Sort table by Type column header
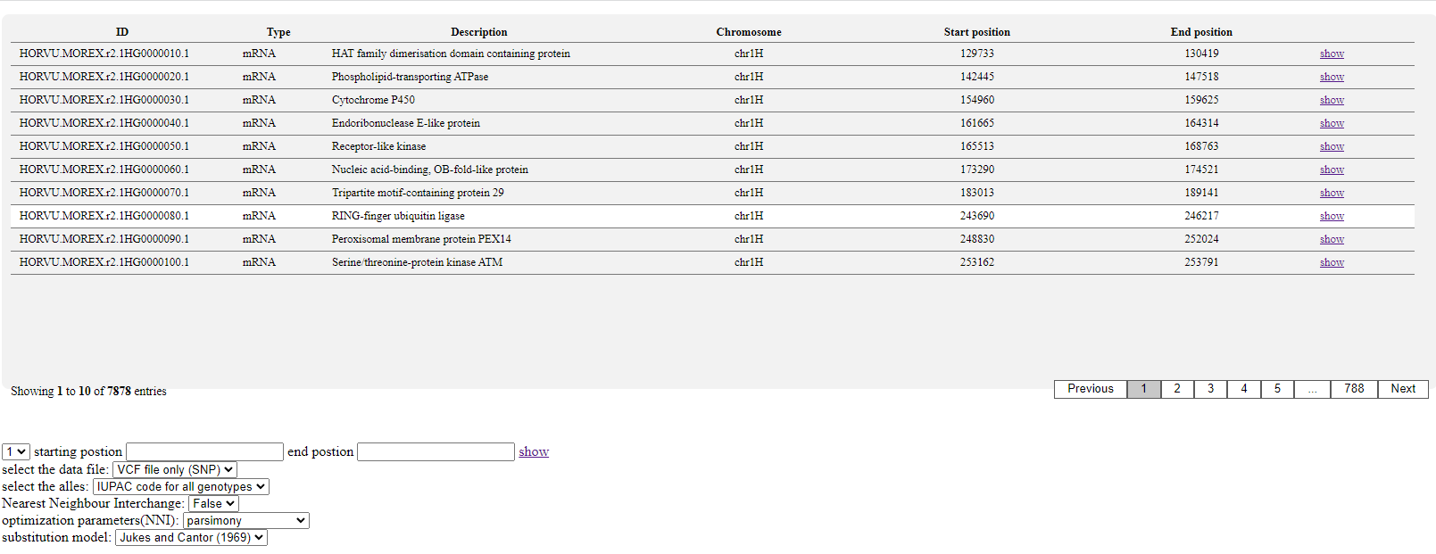1436x554 pixels. click(278, 32)
